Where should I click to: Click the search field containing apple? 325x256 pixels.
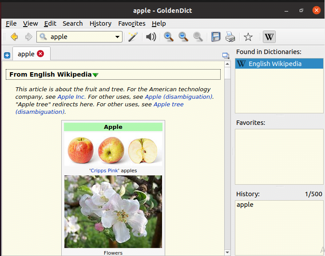click(x=79, y=37)
